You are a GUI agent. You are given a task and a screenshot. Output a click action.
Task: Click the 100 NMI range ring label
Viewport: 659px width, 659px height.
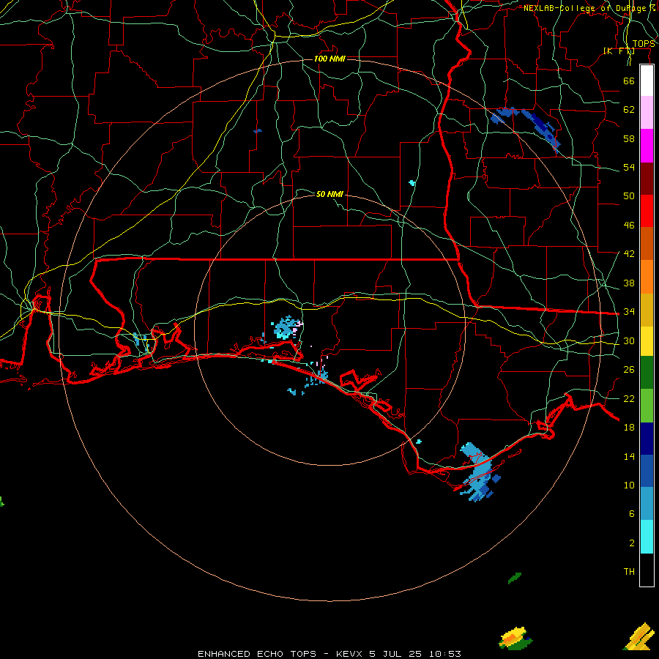pos(329,59)
